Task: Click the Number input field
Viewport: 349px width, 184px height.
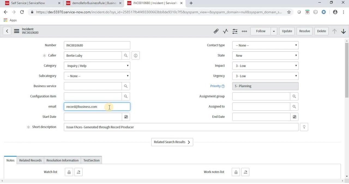Action: 97,45
